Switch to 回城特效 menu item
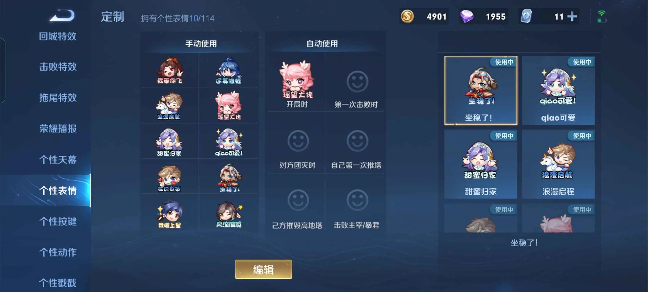Viewport: 648px width, 292px height. click(x=58, y=36)
